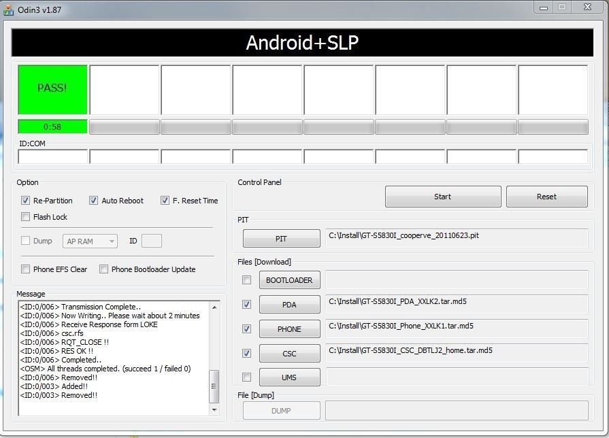Uncheck the CSC file checkbox
This screenshot has height=438, width=609.
click(x=246, y=354)
